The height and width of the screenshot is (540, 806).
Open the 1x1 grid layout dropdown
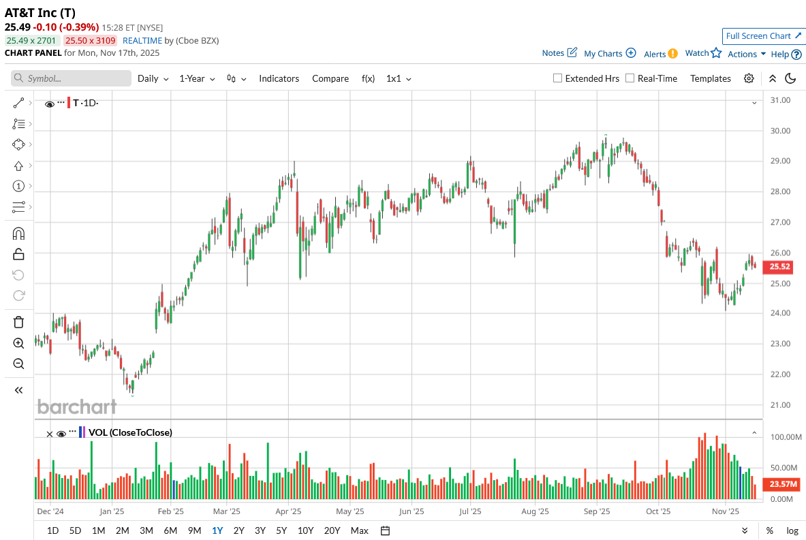(399, 78)
